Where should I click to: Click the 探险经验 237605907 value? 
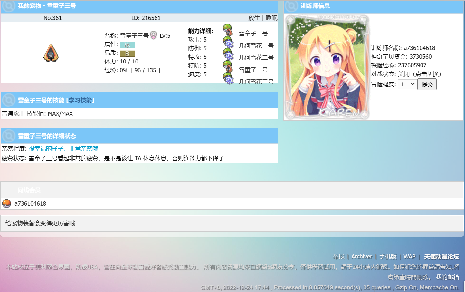coord(412,65)
